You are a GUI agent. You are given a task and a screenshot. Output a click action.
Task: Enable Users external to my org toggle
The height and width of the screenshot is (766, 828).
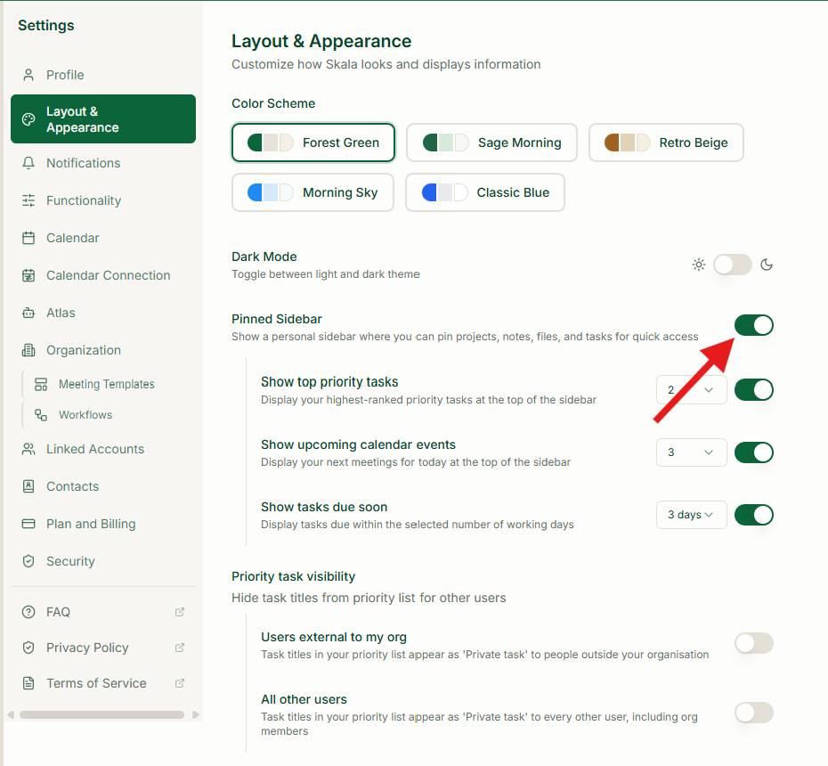(x=754, y=643)
